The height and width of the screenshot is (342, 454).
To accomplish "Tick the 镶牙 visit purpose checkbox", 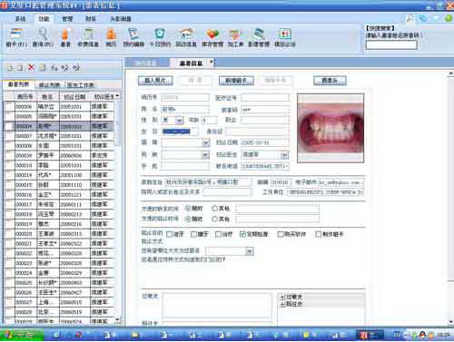I will pos(193,234).
